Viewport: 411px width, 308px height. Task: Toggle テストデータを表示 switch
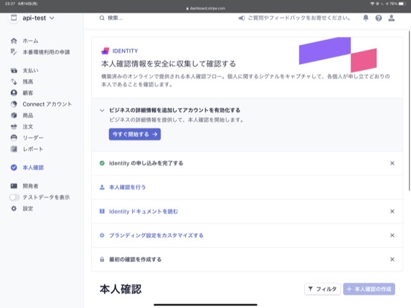point(15,197)
